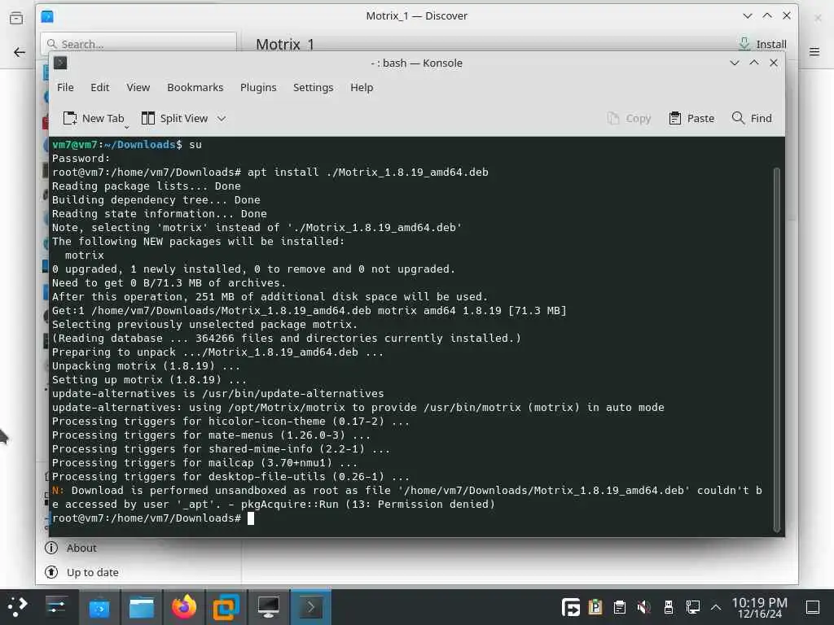The height and width of the screenshot is (625, 834).
Task: Open the Plugins menu in Konsole
Action: (258, 87)
